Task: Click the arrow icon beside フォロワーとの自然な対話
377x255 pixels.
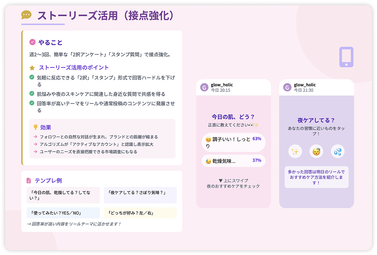Action: [35, 137]
